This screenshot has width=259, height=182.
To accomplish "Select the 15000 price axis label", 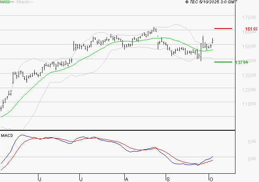I will 249,46.
